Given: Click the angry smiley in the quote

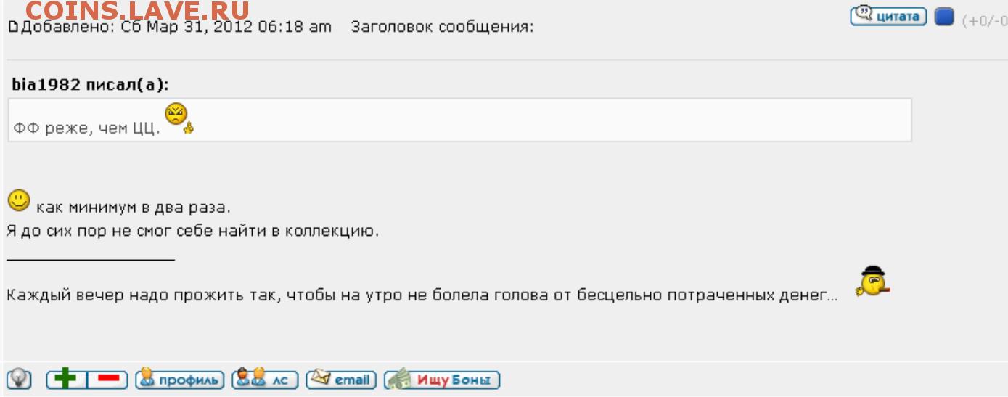Looking at the screenshot, I should (x=178, y=118).
